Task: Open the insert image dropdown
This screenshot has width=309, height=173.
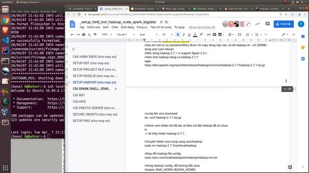Action: coord(221,35)
